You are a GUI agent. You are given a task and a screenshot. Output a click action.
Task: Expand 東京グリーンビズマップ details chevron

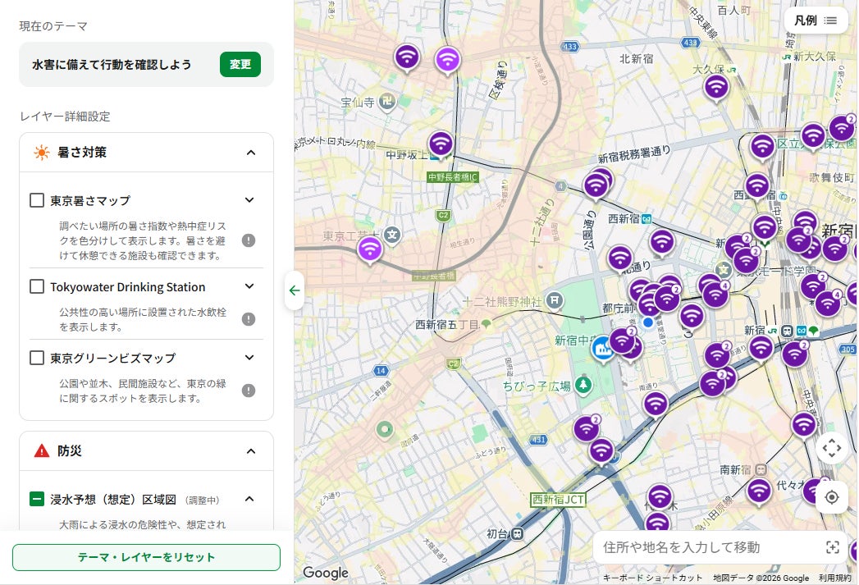coord(249,358)
